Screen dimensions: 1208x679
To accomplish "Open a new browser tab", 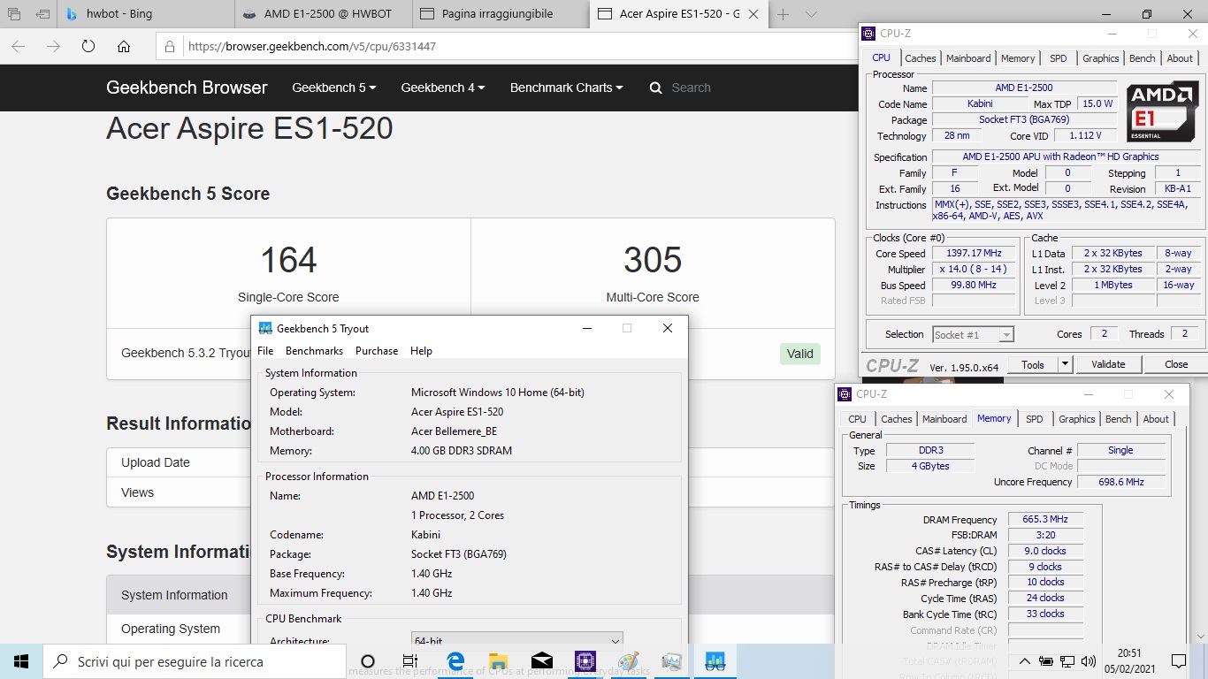I will click(783, 14).
